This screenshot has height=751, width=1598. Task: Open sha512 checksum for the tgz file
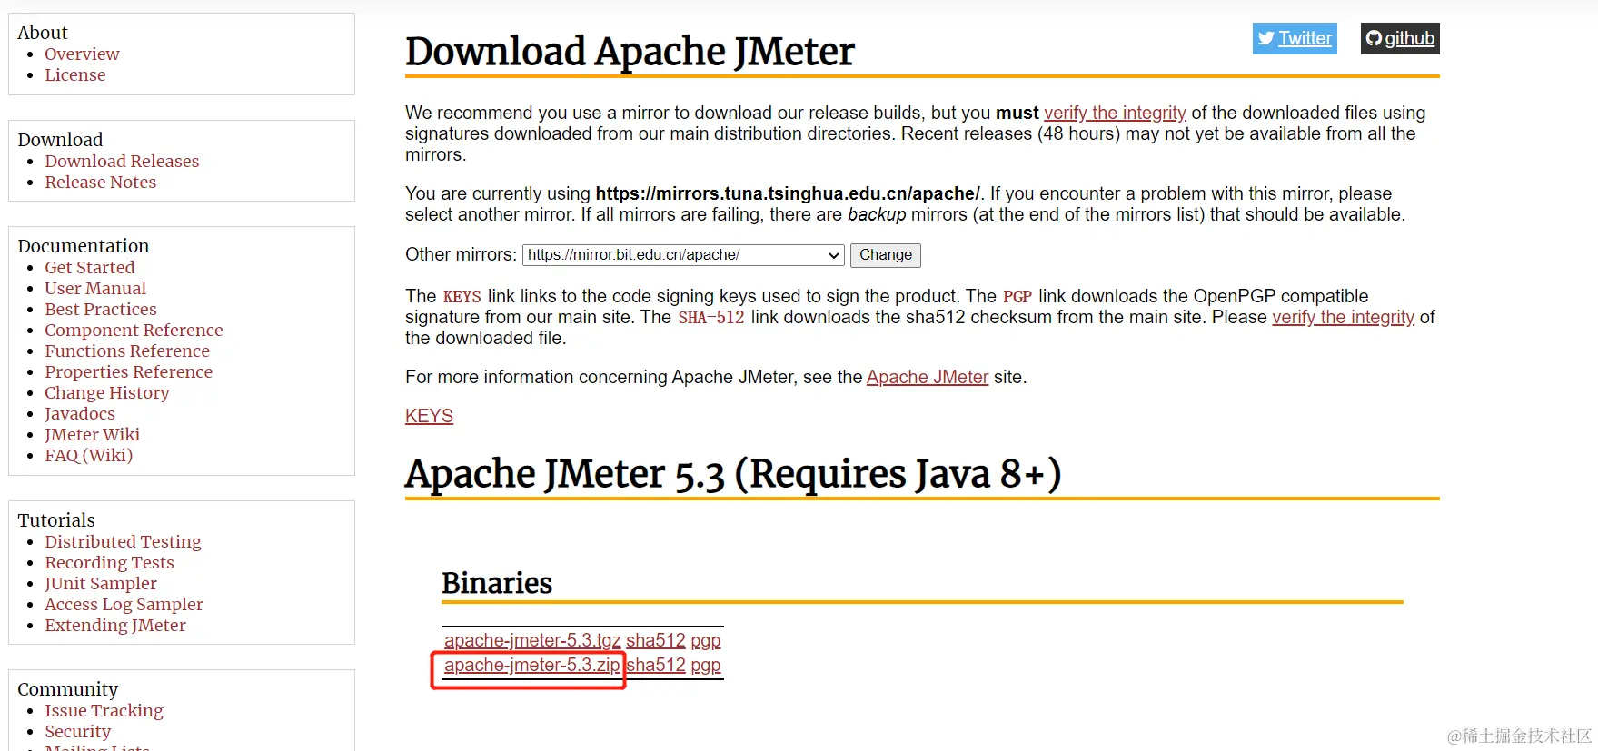coord(656,640)
